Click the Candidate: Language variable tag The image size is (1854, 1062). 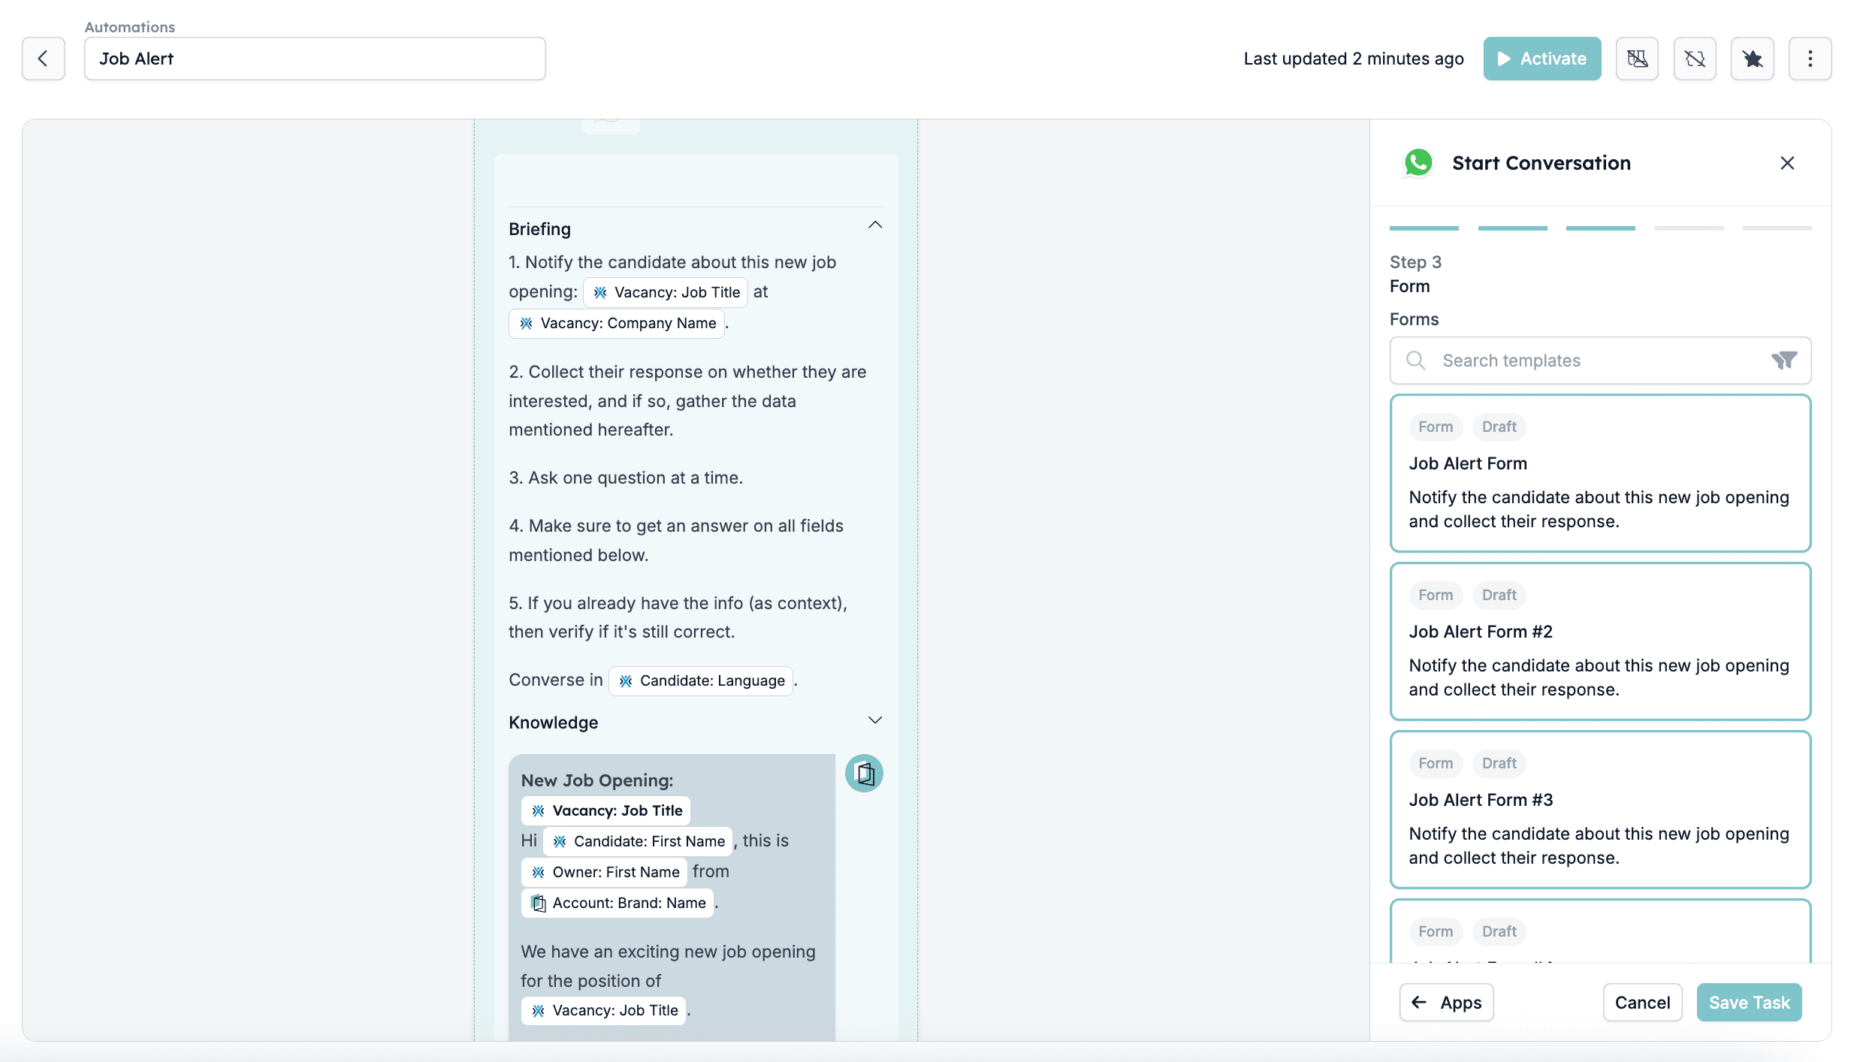point(701,680)
